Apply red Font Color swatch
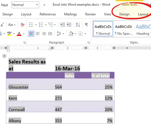 pyautogui.click(x=19, y=34)
